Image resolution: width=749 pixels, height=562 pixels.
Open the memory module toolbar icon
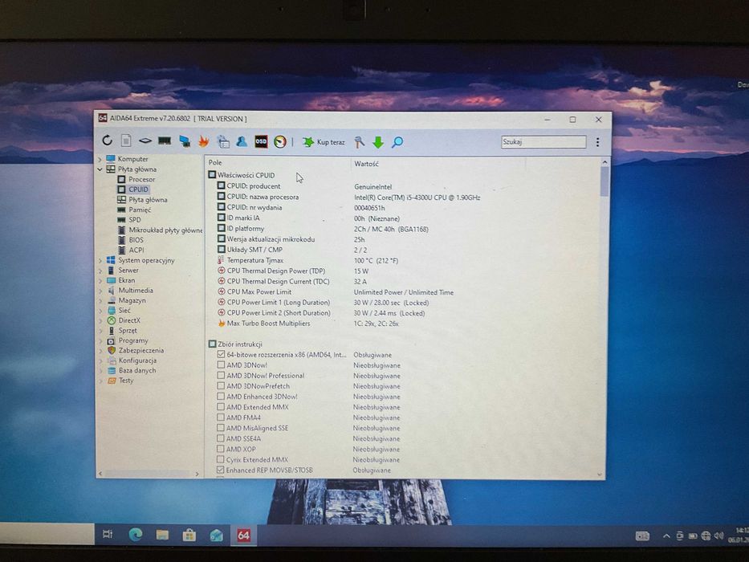click(165, 140)
